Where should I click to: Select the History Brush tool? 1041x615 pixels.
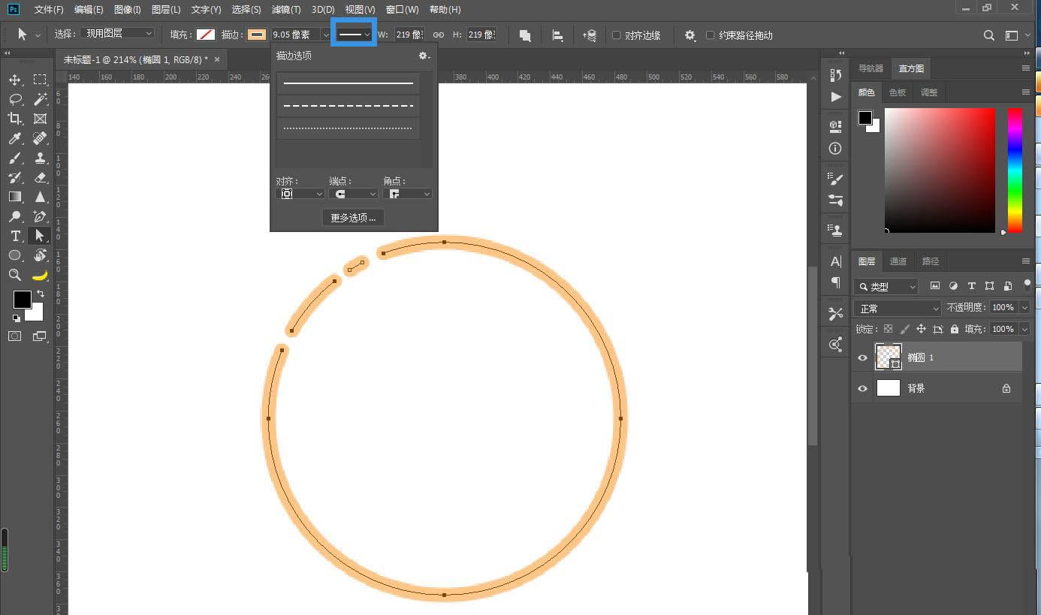tap(15, 177)
